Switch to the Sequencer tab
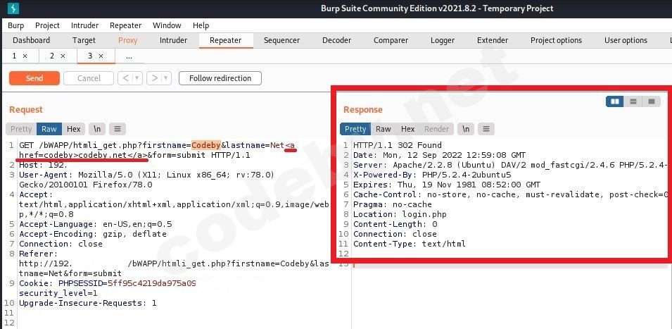 tap(281, 40)
